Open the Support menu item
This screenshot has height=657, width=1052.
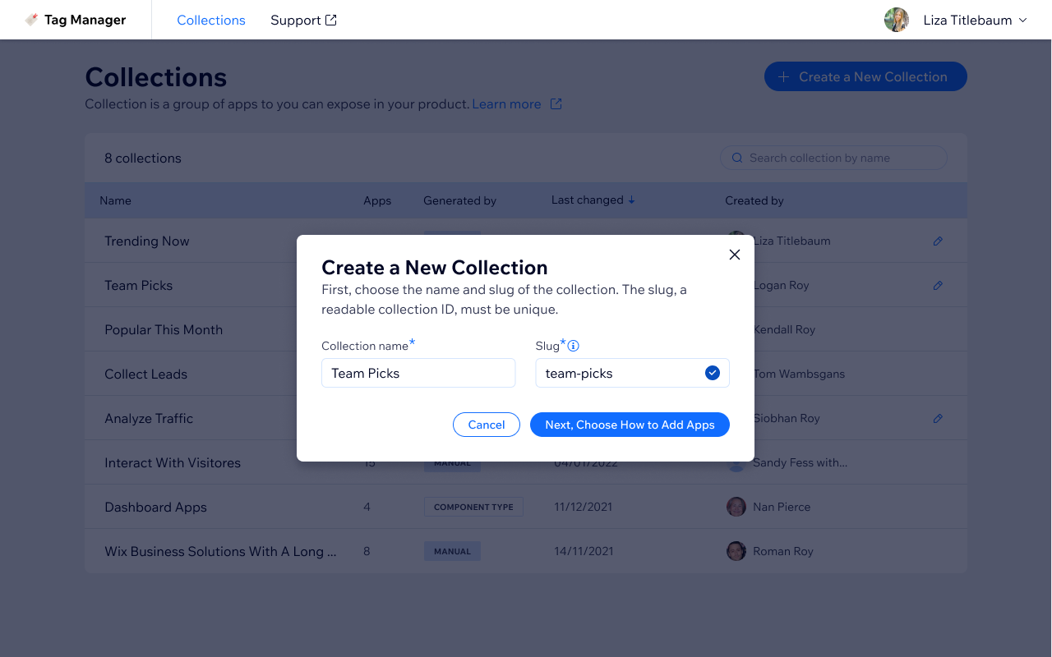(303, 20)
